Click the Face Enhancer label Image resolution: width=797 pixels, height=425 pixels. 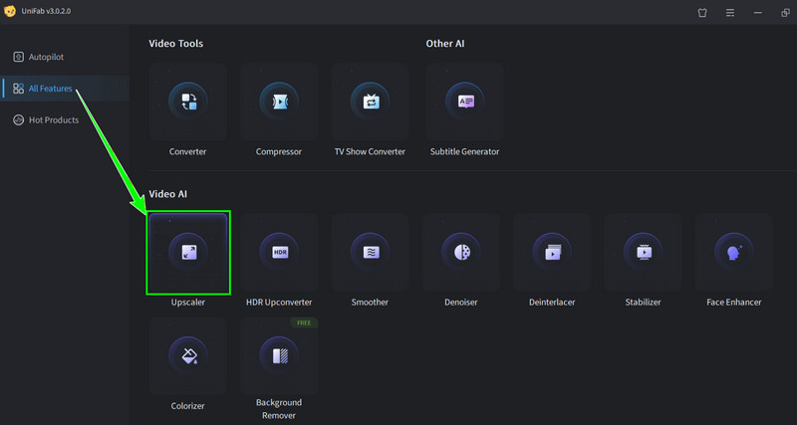tap(734, 303)
